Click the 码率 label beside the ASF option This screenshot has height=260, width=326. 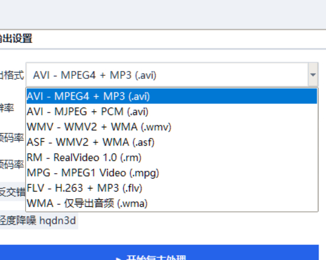[12, 138]
